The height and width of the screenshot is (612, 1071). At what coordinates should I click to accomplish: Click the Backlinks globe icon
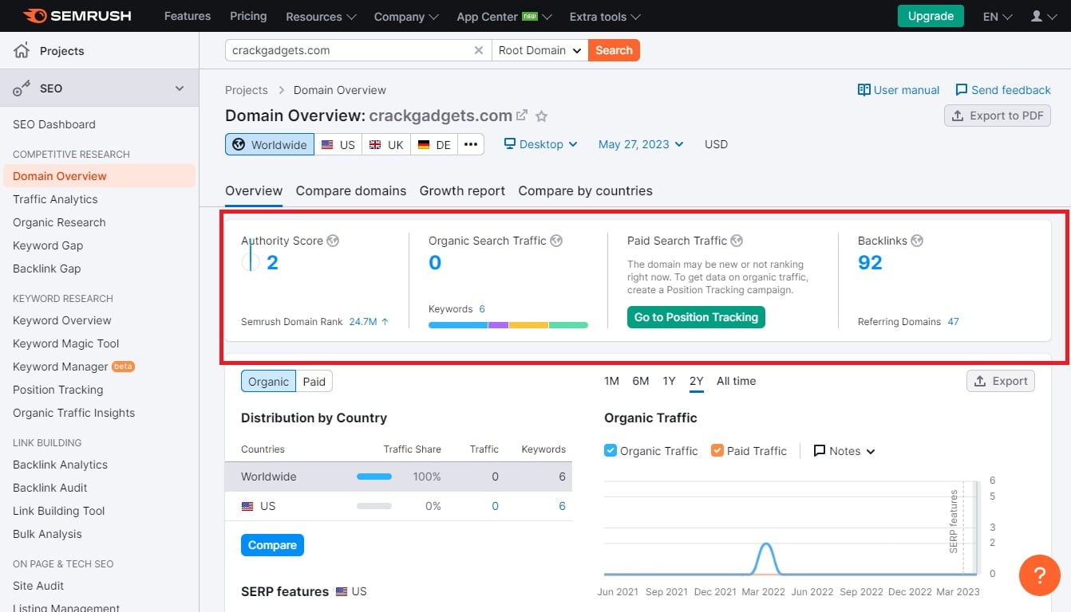[917, 241]
